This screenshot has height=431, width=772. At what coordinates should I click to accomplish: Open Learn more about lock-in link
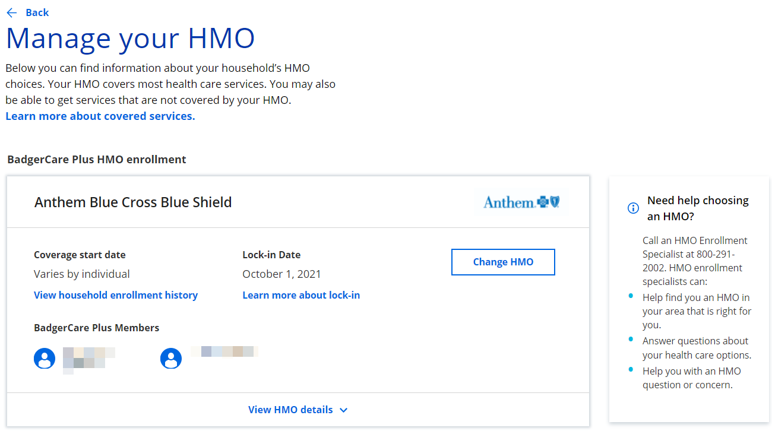pos(301,295)
